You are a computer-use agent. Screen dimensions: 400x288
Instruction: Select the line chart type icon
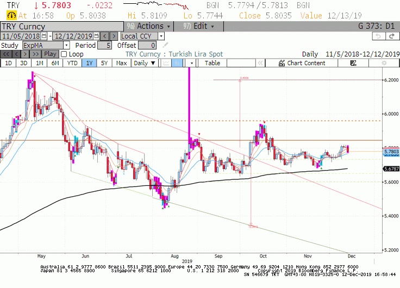(x=166, y=63)
